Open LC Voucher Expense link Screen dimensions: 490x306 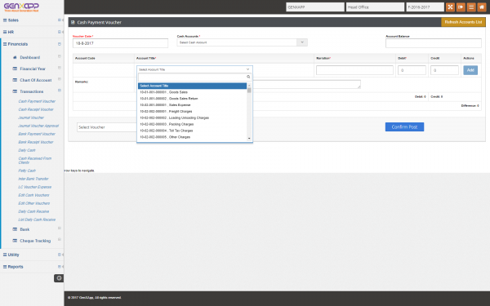(x=35, y=187)
